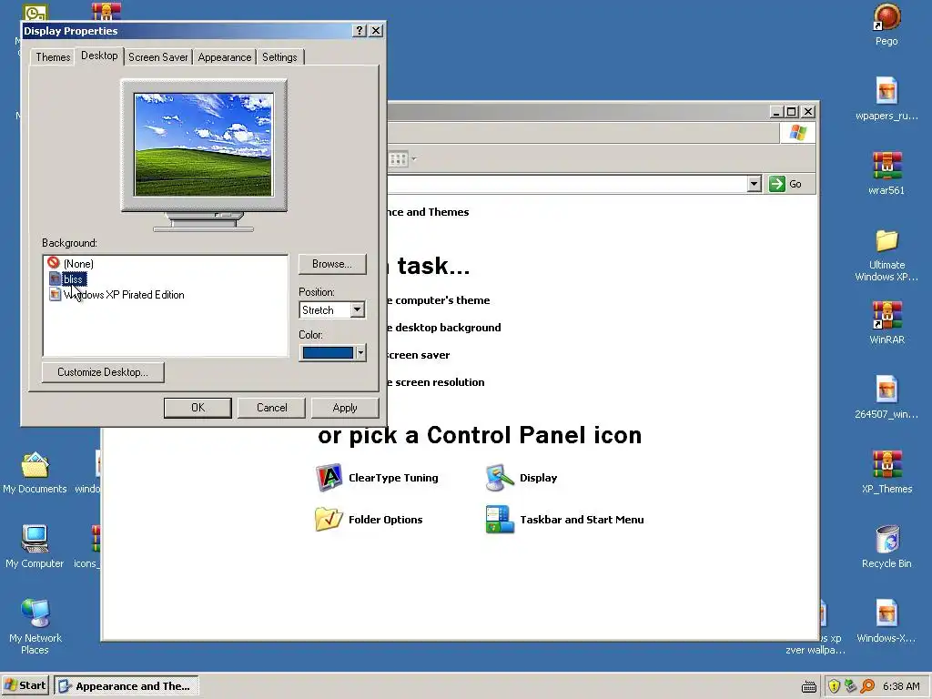Click the orange search icon in system tray
Screen dimensions: 932x699
tap(867, 686)
